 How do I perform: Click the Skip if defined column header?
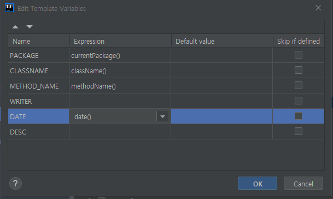(x=299, y=41)
